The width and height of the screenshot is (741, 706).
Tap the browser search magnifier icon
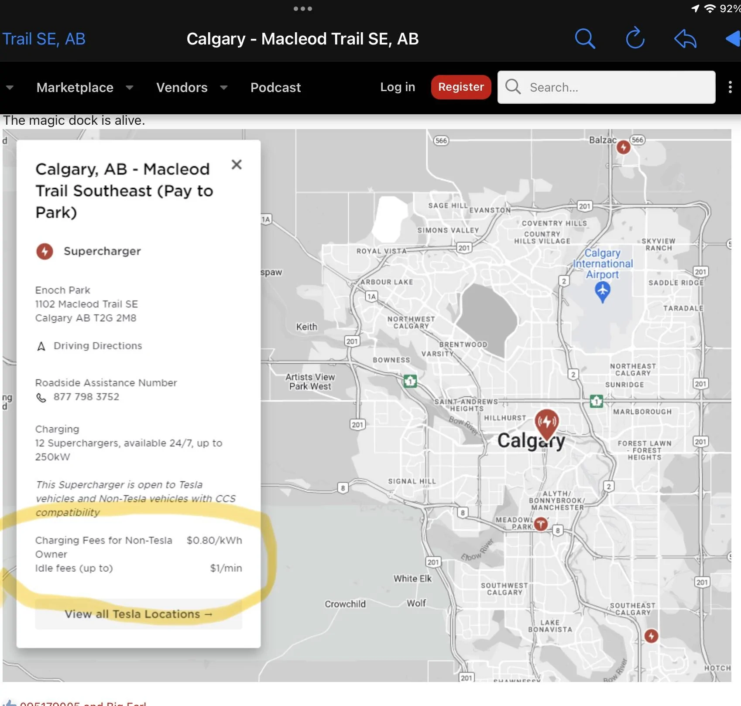pyautogui.click(x=585, y=39)
